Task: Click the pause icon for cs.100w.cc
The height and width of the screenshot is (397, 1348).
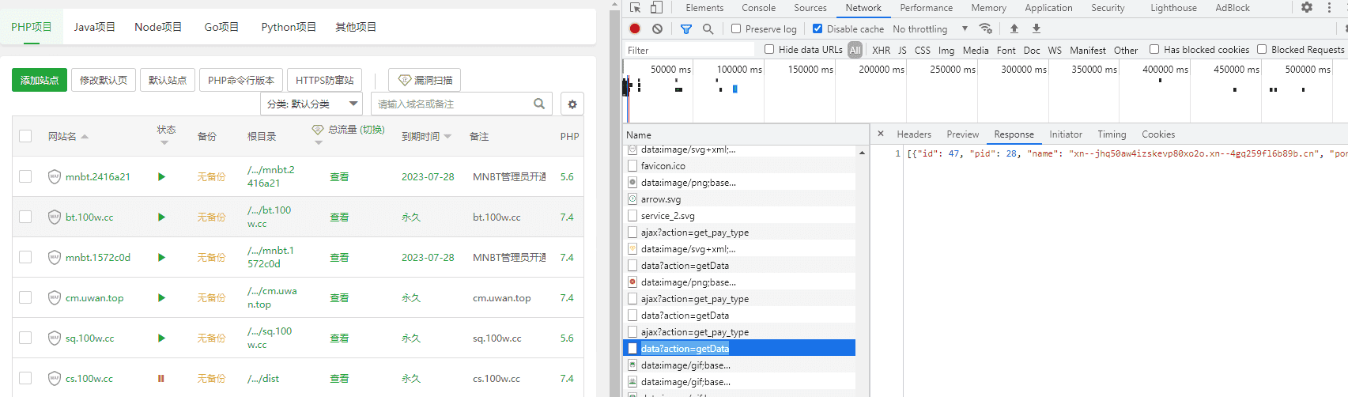Action: click(161, 379)
